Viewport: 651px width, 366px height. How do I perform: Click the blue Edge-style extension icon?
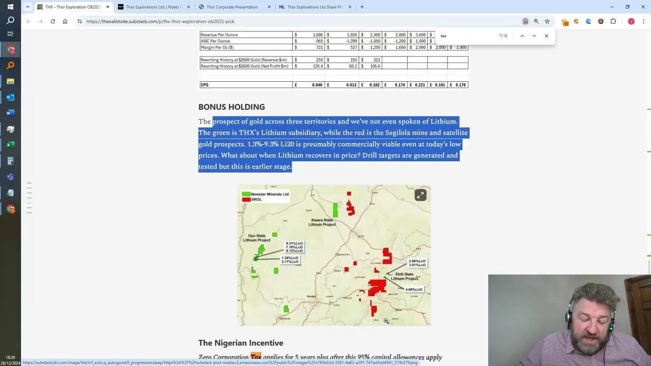tap(588, 21)
